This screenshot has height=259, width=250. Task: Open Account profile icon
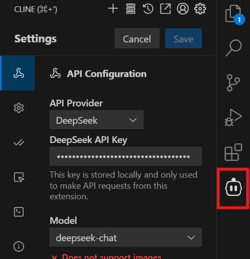pyautogui.click(x=183, y=9)
